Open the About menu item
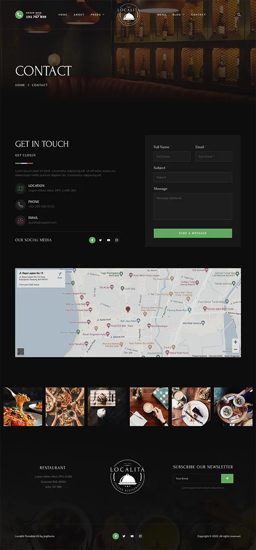 [79, 15]
